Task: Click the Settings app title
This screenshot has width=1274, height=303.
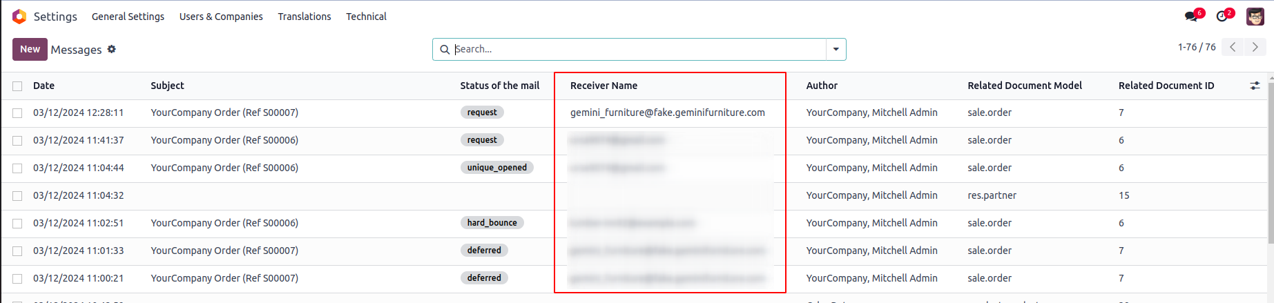Action: tap(55, 17)
